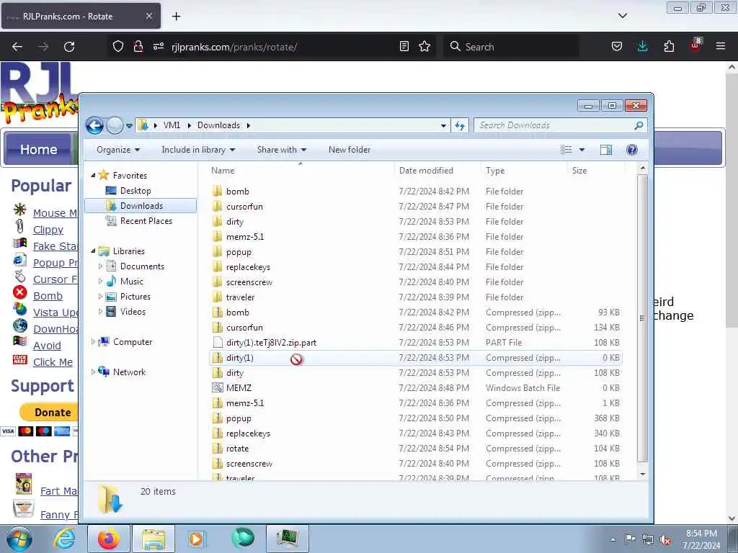Open the Organize menu

[x=118, y=150]
